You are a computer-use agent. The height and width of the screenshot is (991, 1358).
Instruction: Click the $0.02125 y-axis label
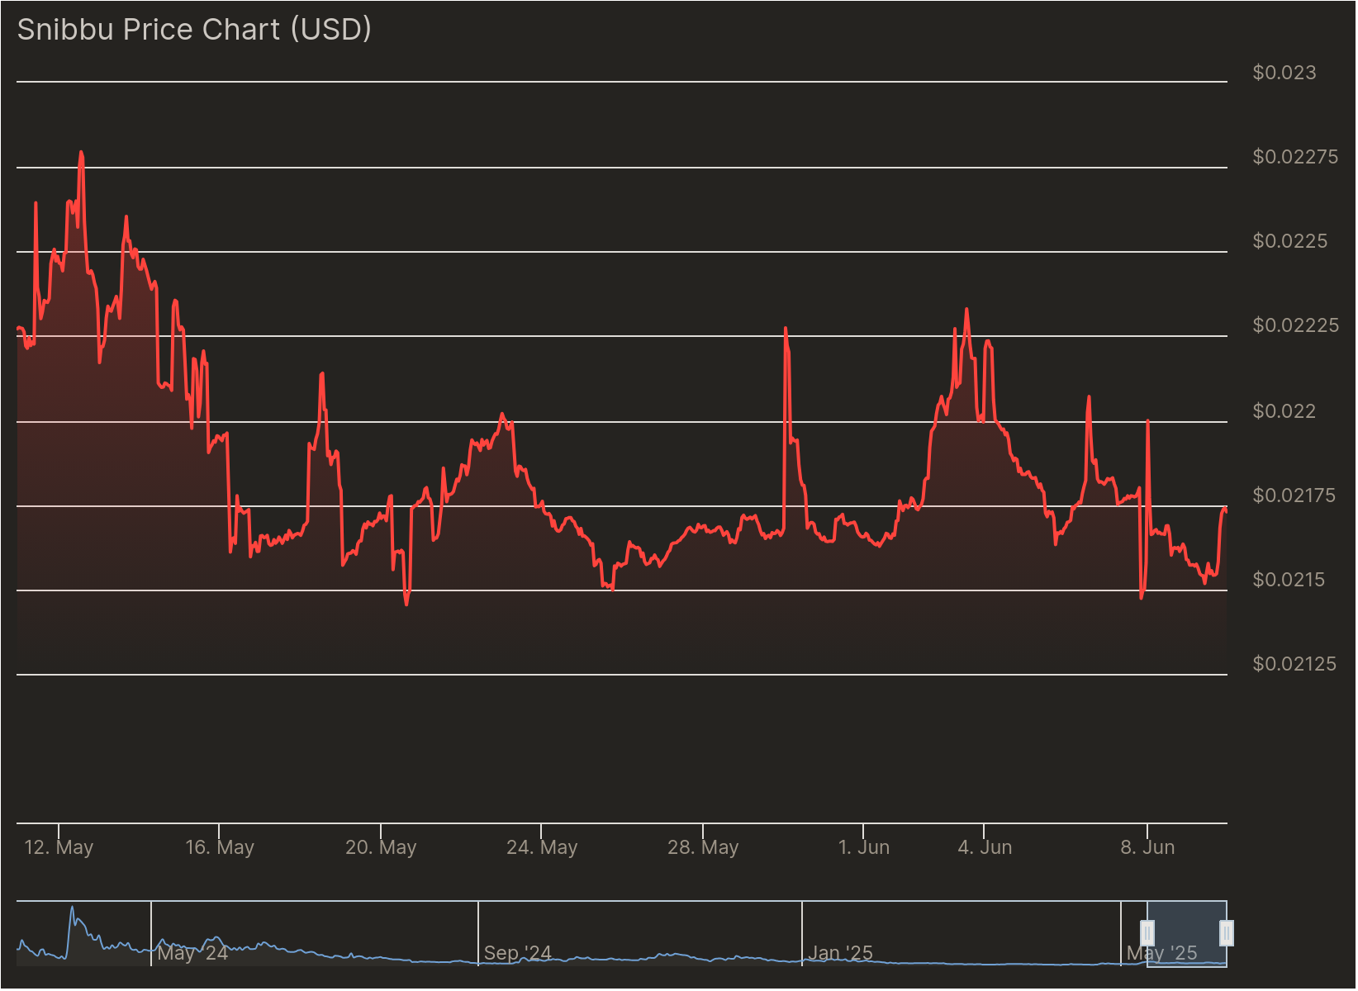(x=1294, y=665)
